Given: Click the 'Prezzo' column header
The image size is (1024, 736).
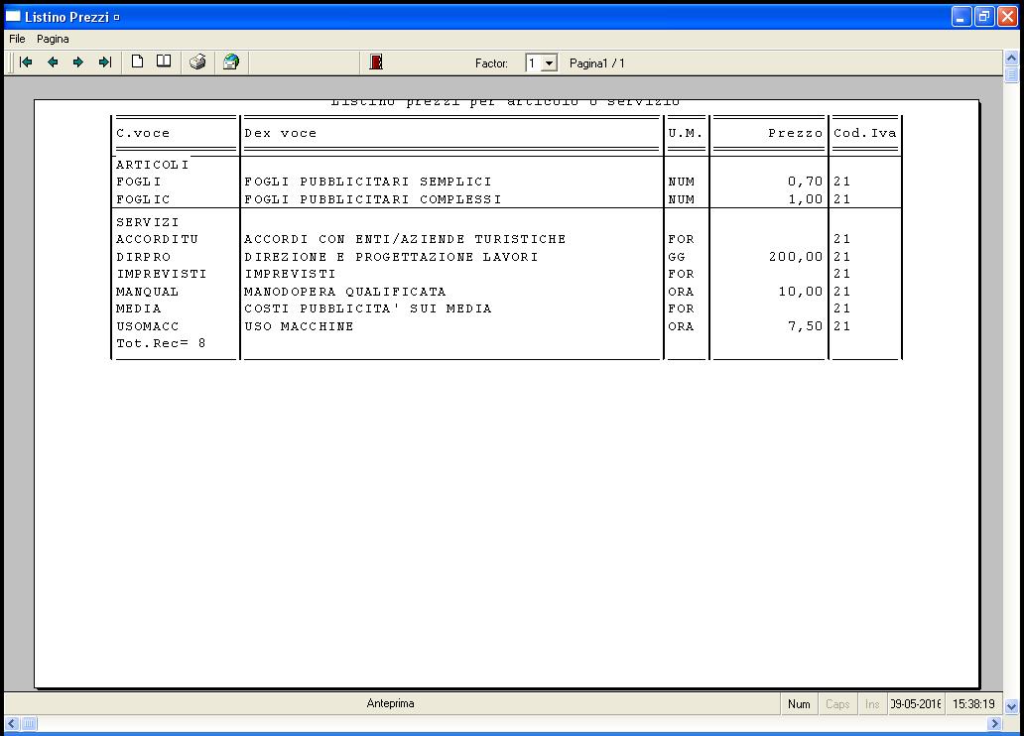Looking at the screenshot, I should pos(796,133).
